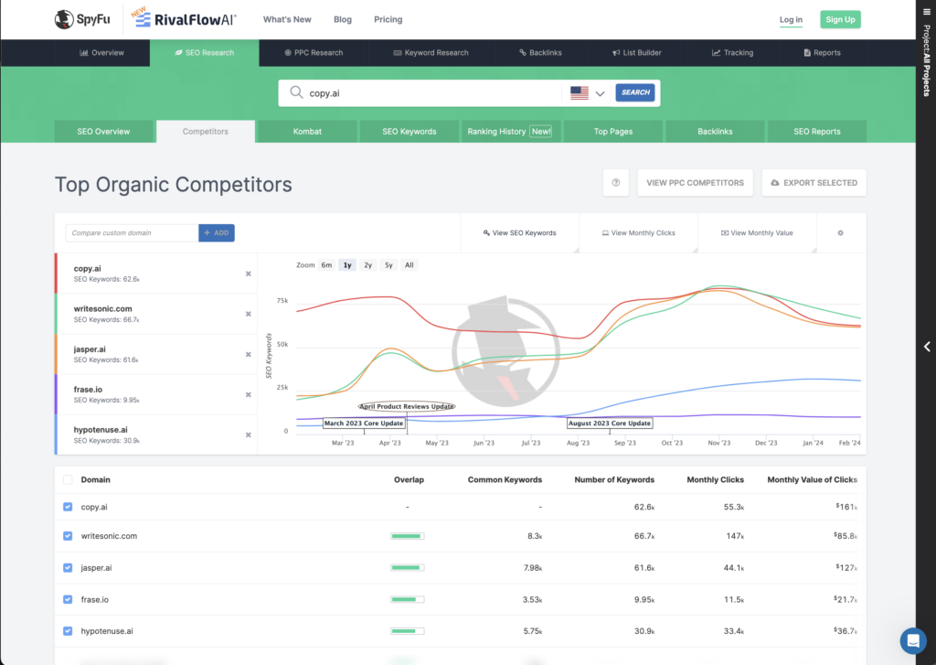Screen dimensions: 936x665
Task: Uncheck the frase.io row checkbox
Action: coord(68,599)
